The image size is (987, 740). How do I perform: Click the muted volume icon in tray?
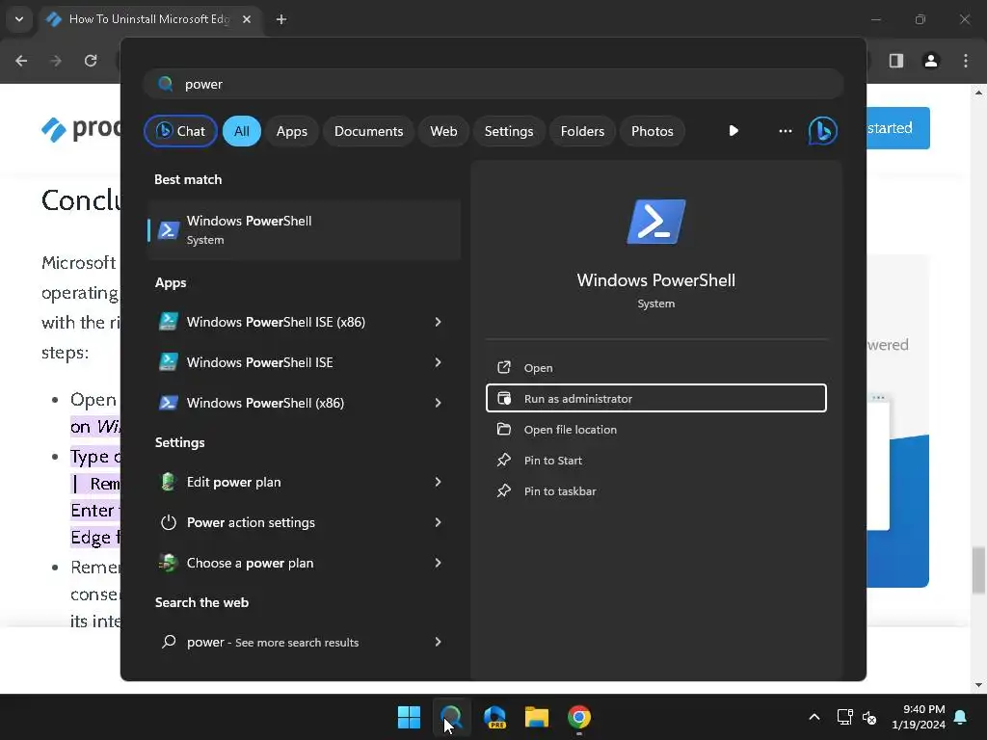[869, 717]
